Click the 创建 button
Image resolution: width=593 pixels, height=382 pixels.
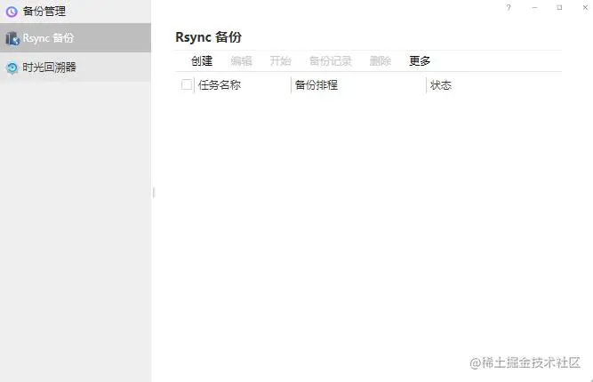[x=202, y=60]
